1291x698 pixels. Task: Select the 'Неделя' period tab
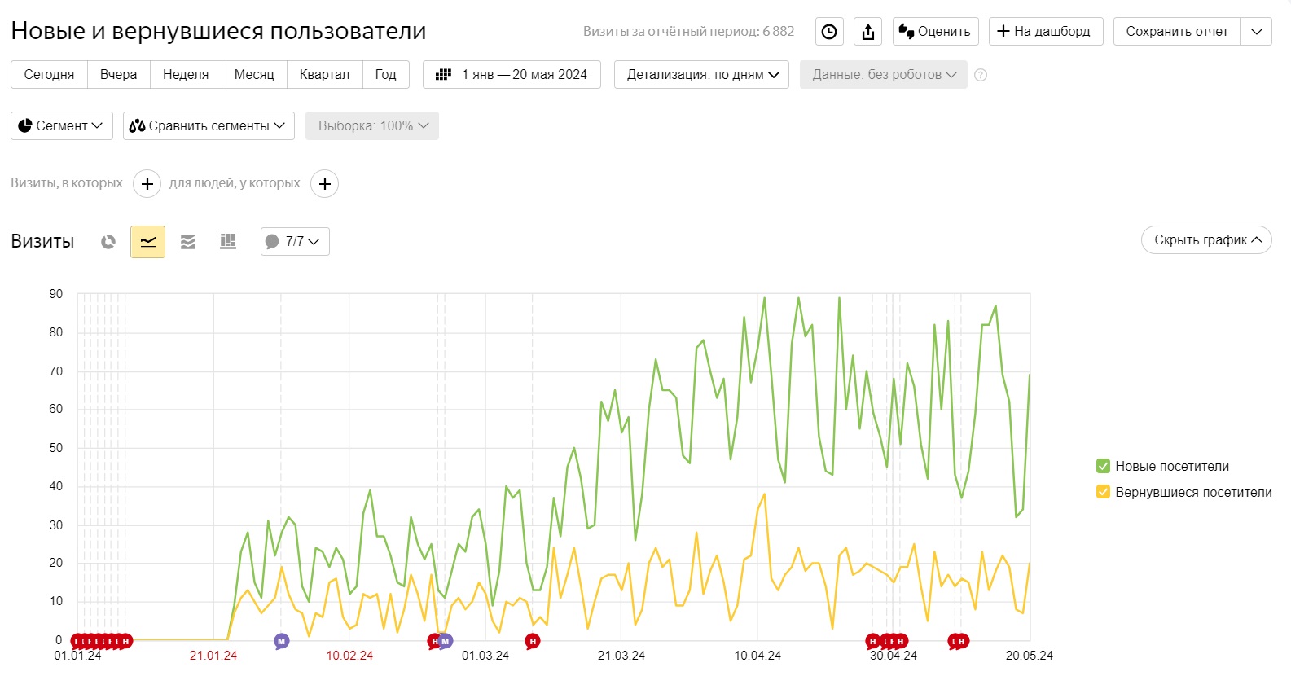click(x=186, y=74)
